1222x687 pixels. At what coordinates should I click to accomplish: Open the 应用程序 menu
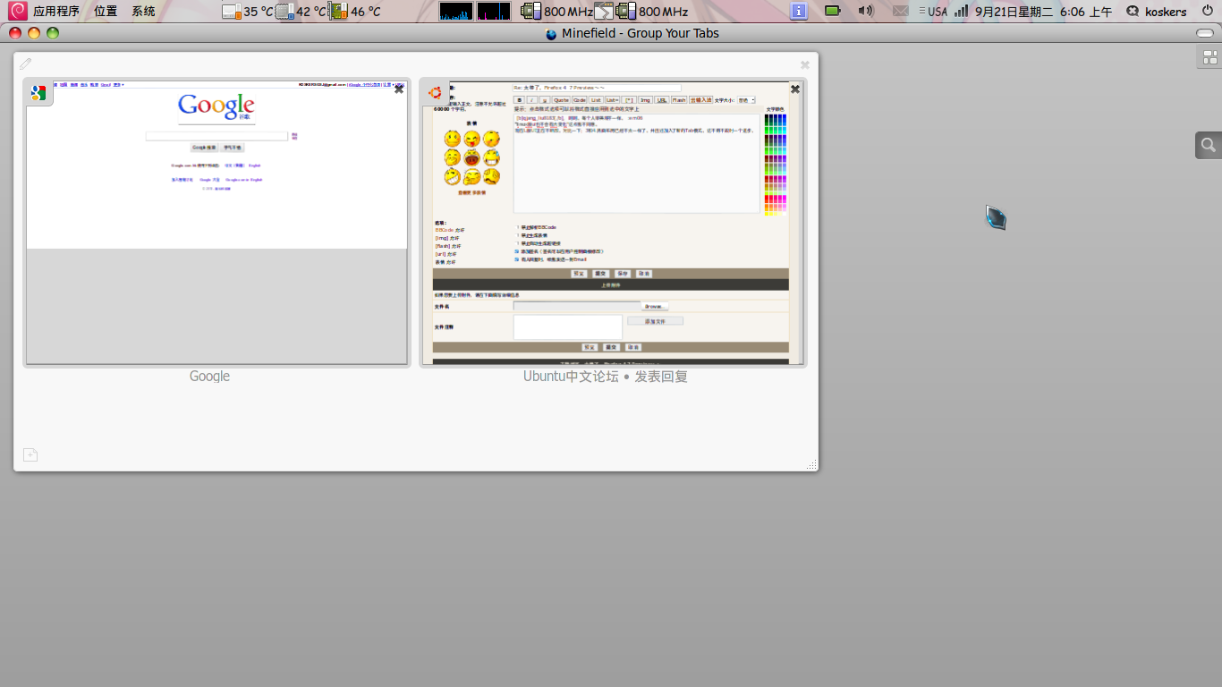click(x=56, y=12)
